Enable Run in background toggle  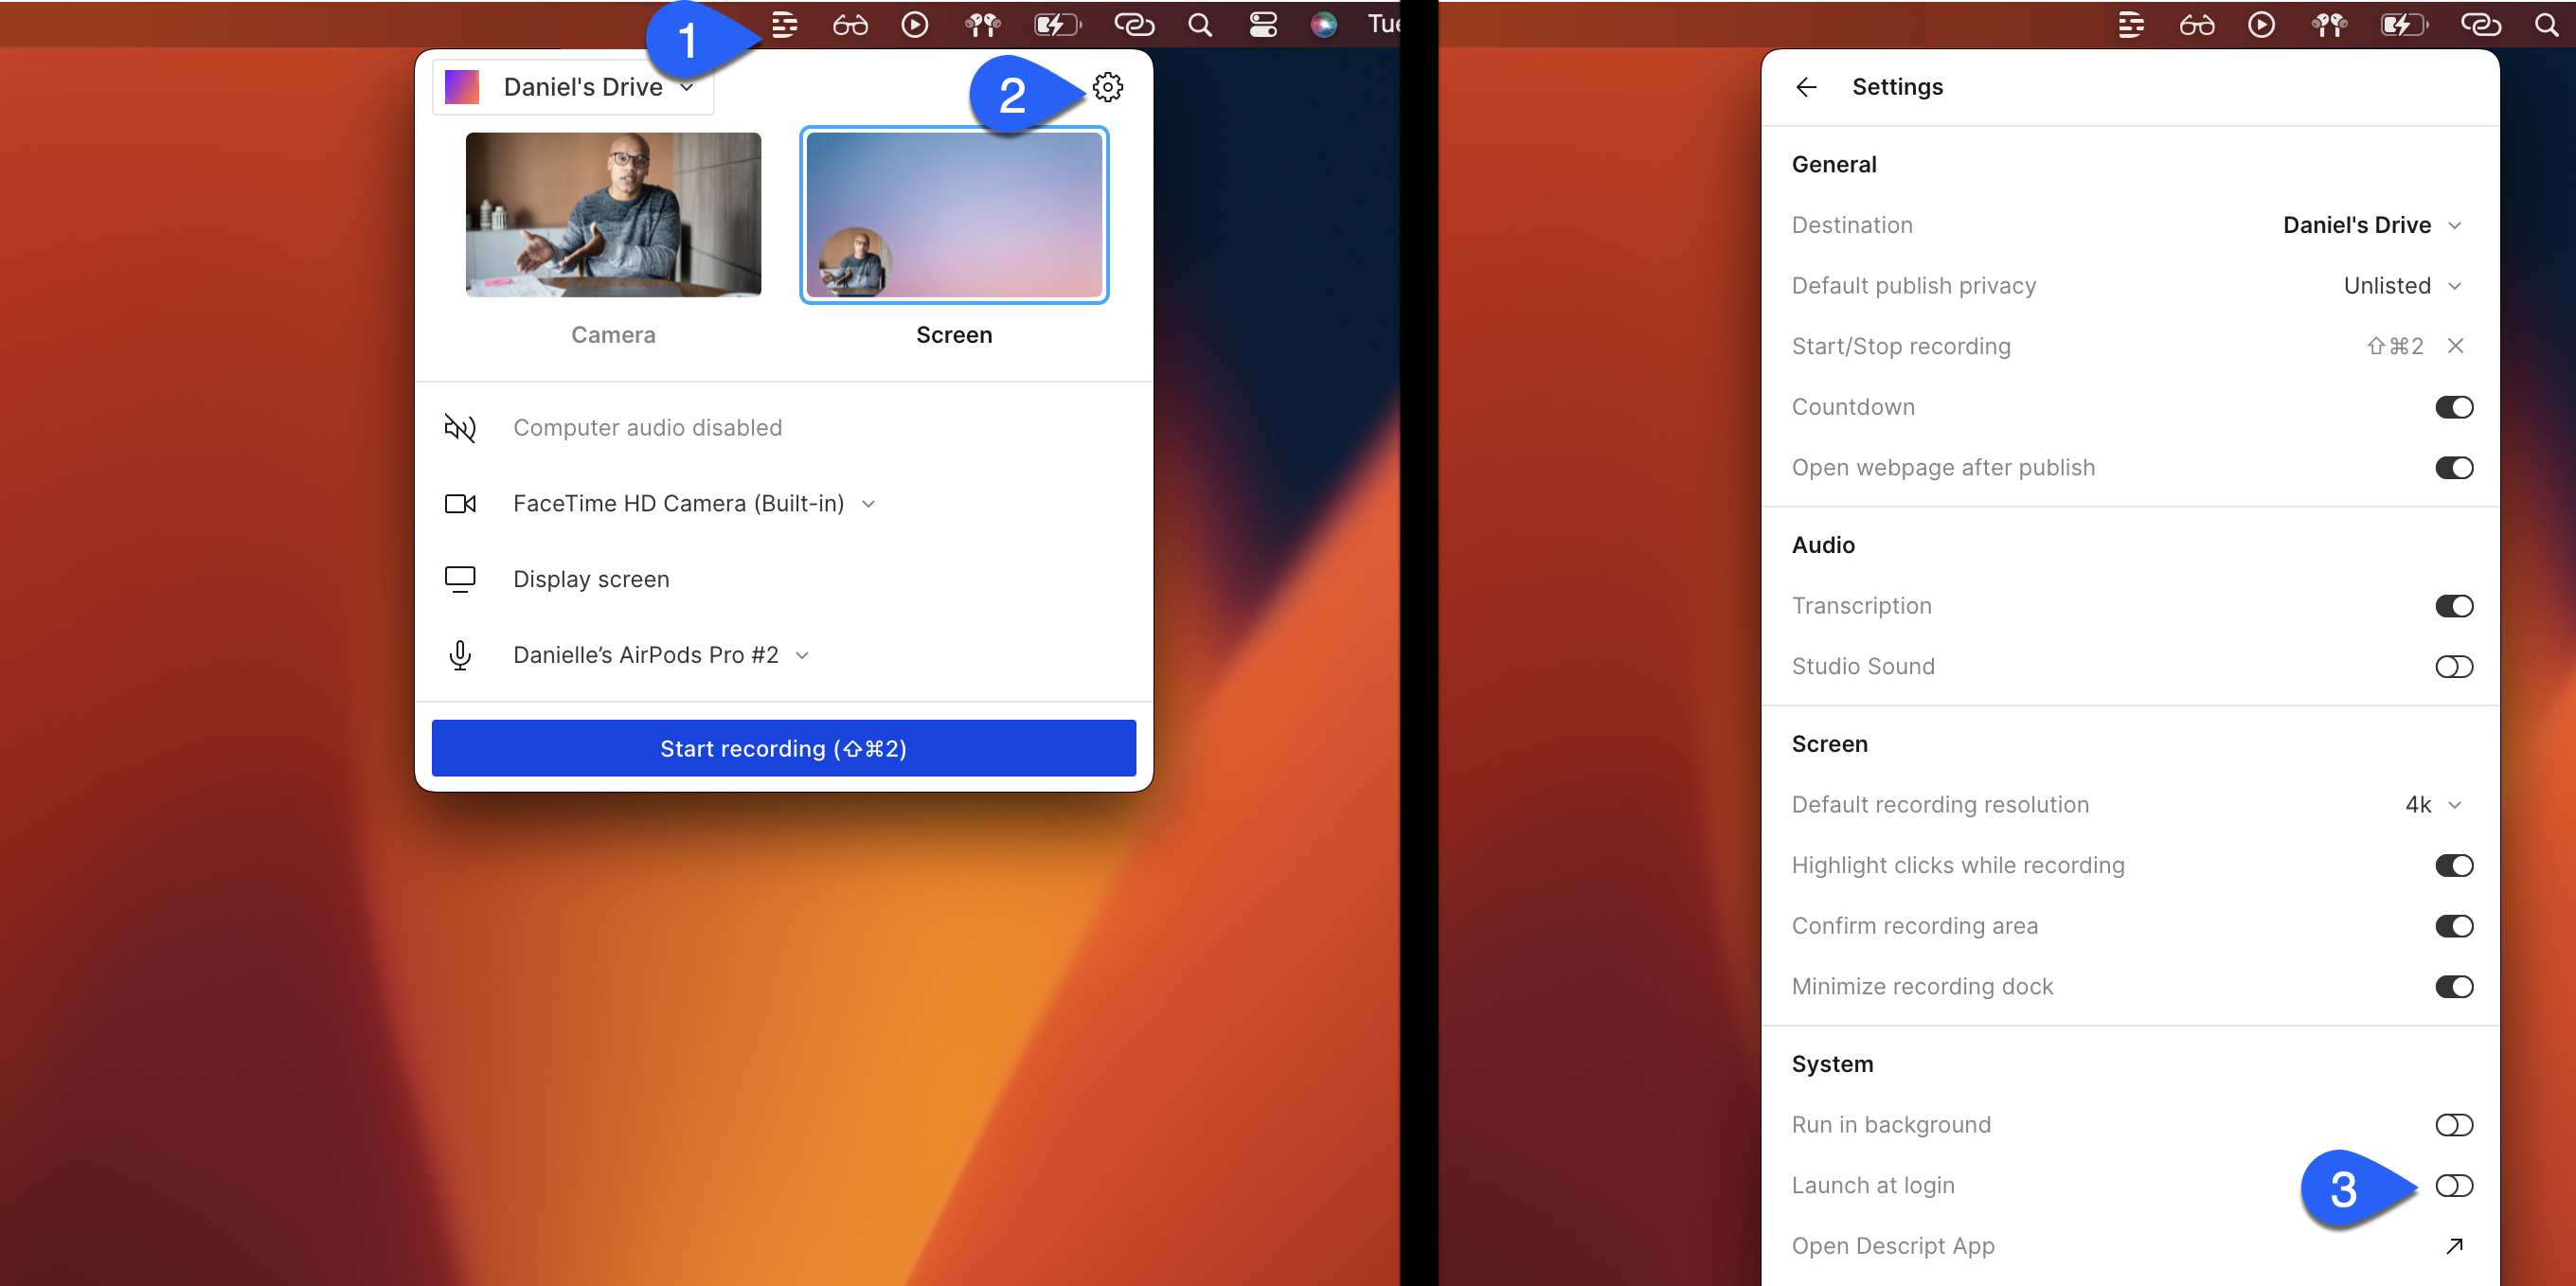click(x=2454, y=1125)
